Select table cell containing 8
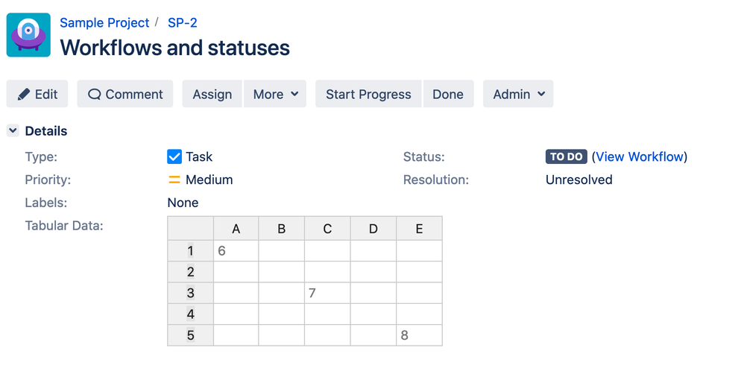 (x=419, y=335)
